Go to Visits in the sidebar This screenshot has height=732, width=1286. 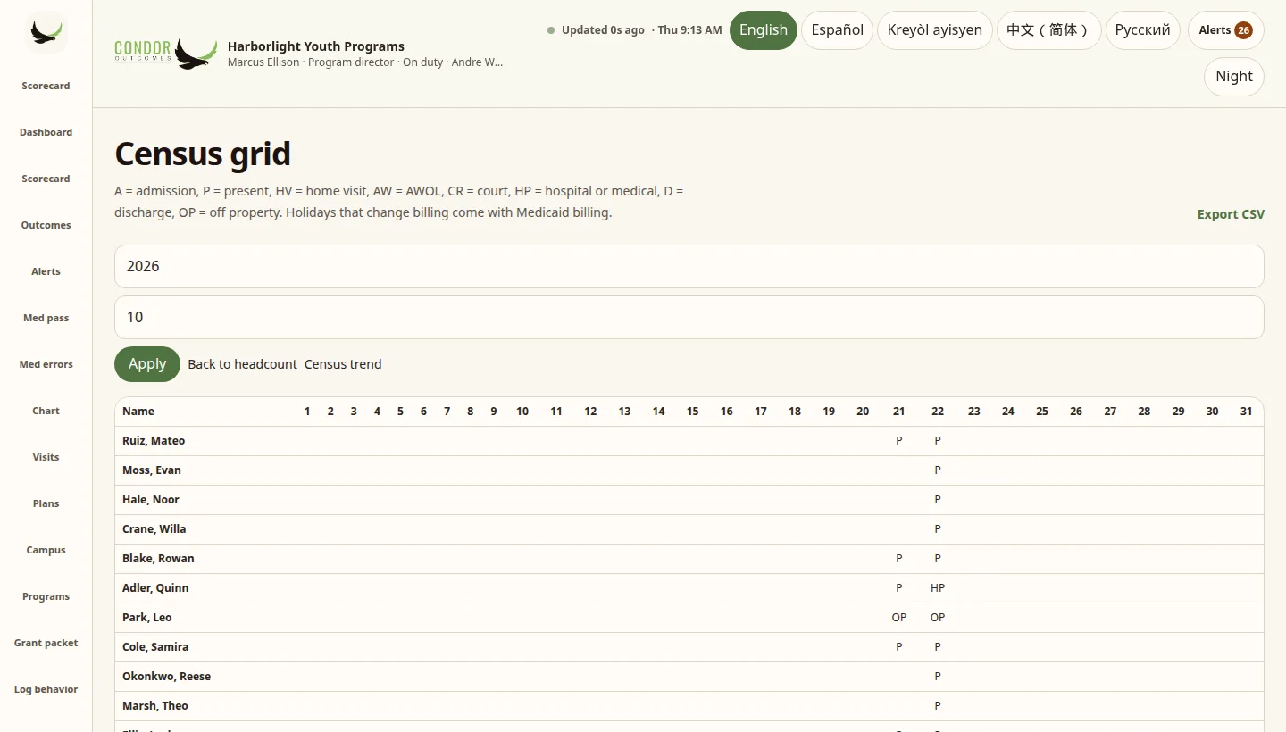pos(46,457)
